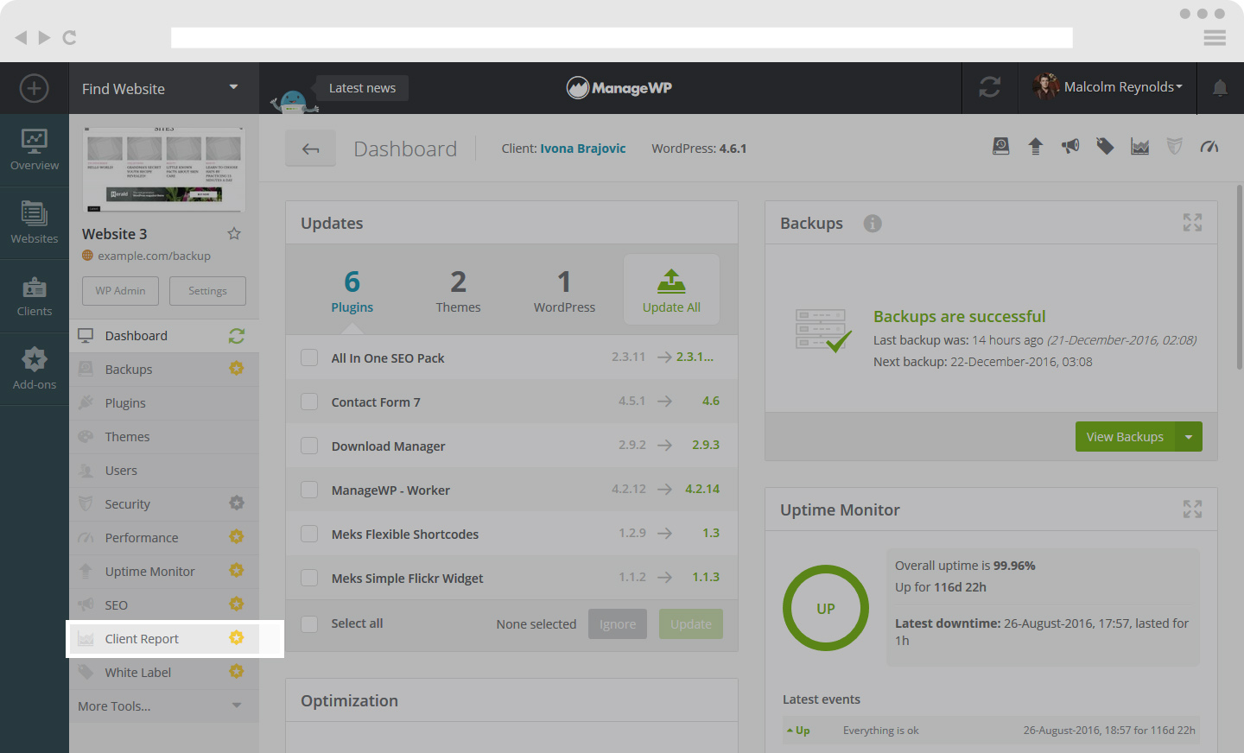1244x753 pixels.
Task: Open the notifications bell
Action: tap(1220, 88)
